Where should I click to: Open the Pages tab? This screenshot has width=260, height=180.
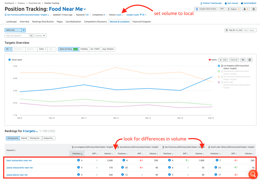pos(60,22)
